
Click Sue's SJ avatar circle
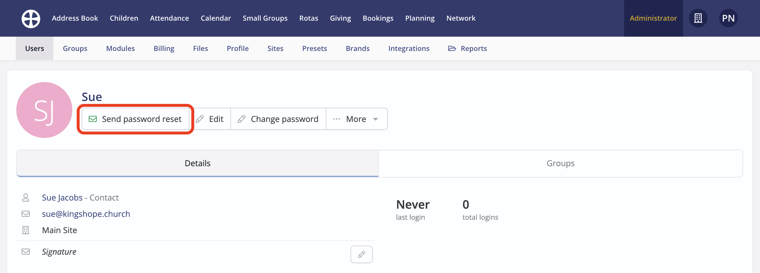(x=44, y=109)
